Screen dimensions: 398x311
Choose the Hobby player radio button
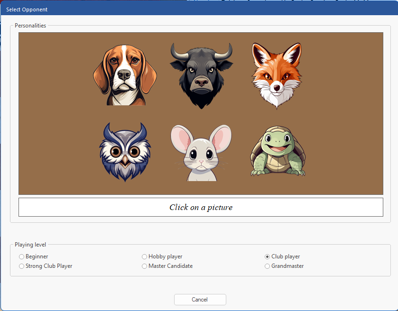coord(144,256)
